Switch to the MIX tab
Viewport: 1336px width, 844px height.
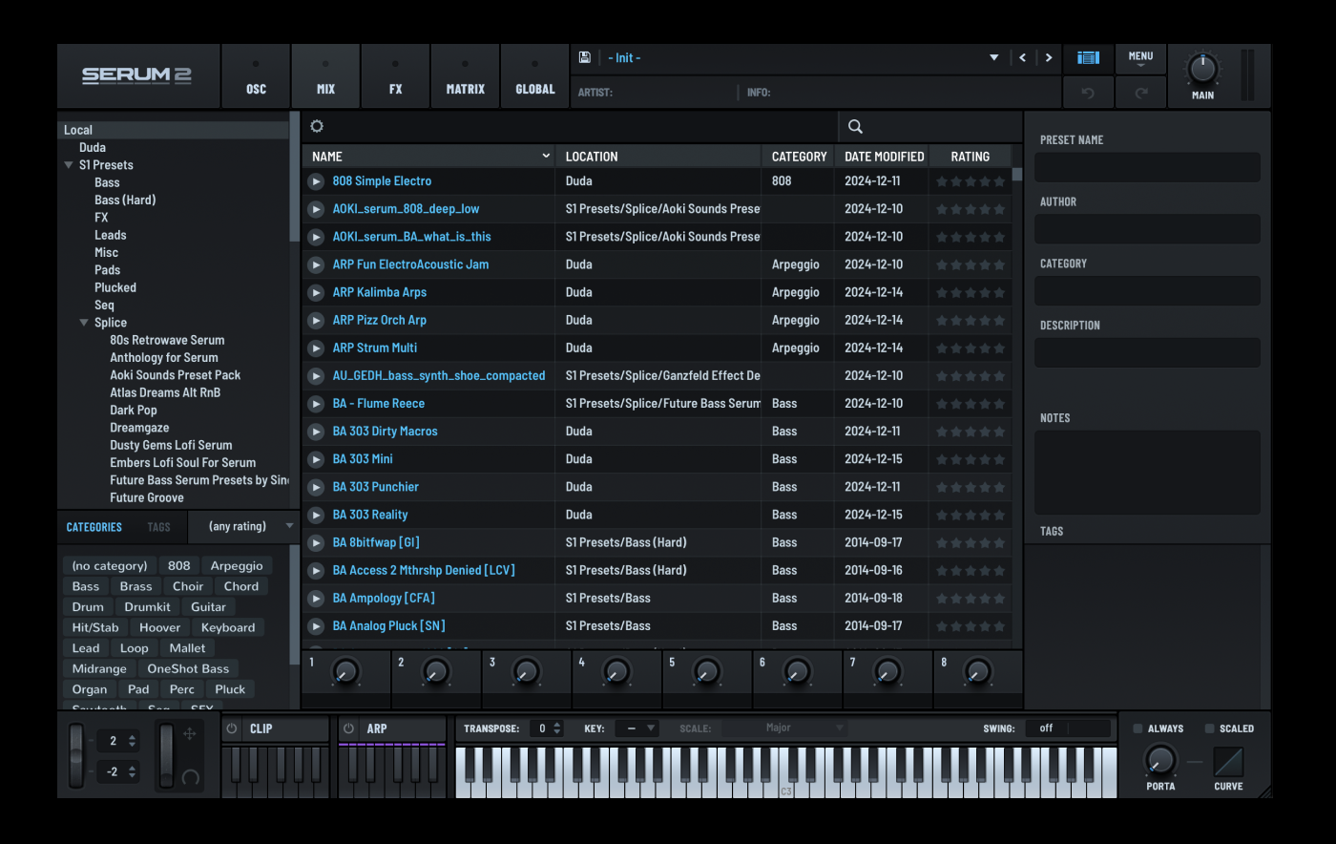pos(325,76)
